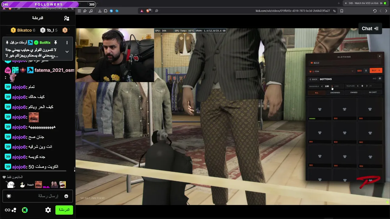The width and height of the screenshot is (390, 219).
Task: Click the search icon in address bar
Action: tap(157, 11)
